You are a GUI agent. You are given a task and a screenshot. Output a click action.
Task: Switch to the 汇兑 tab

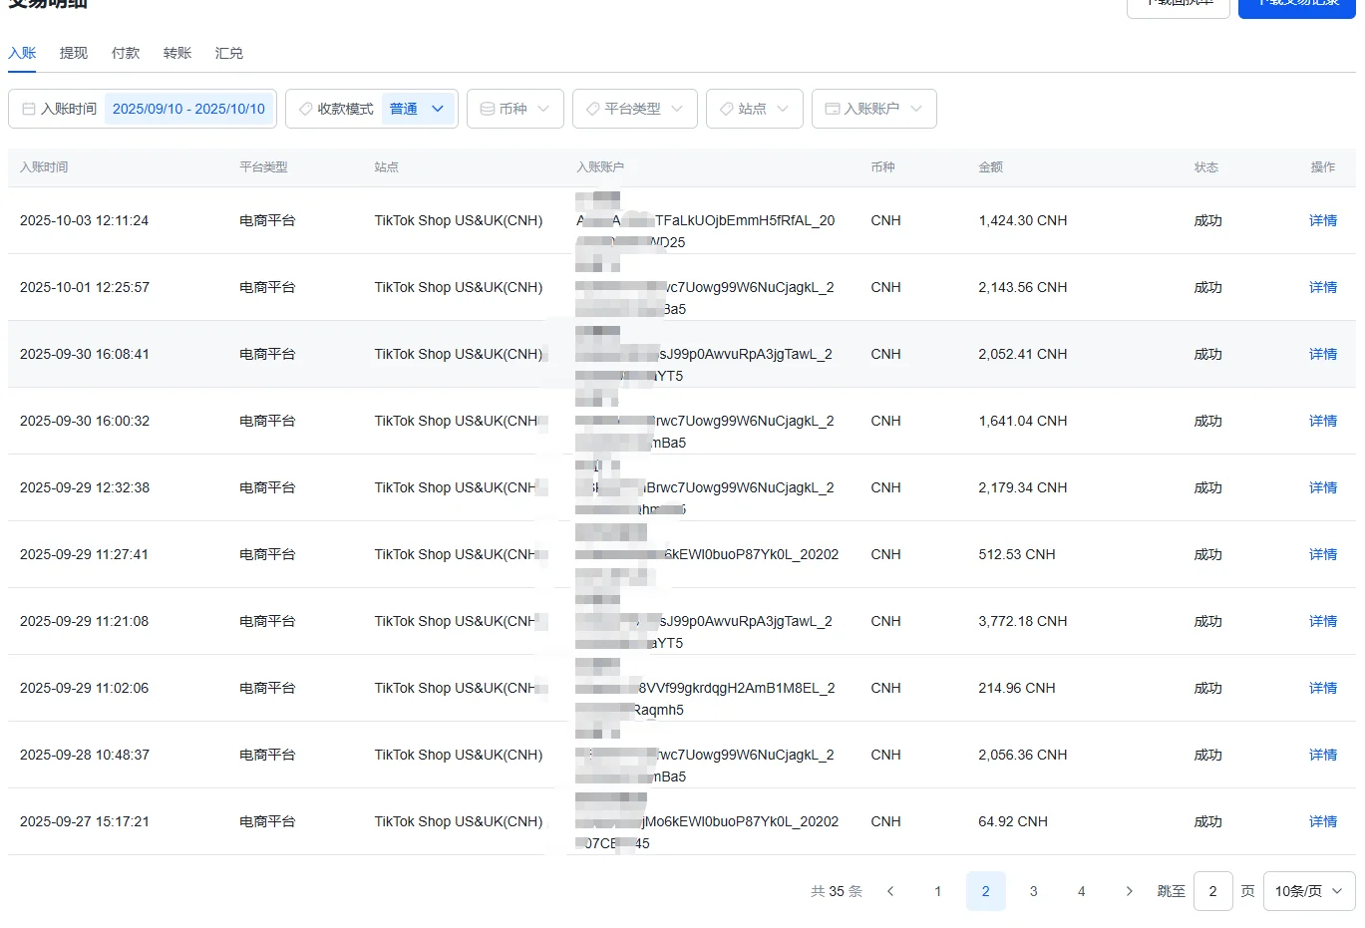point(229,53)
